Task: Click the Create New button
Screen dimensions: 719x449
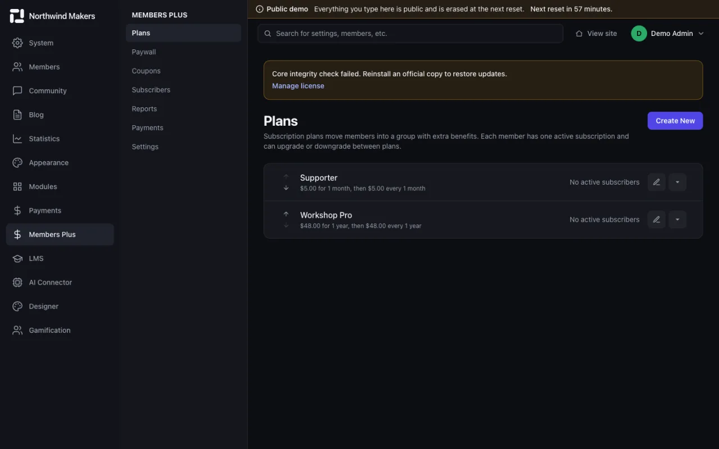Action: 675,121
